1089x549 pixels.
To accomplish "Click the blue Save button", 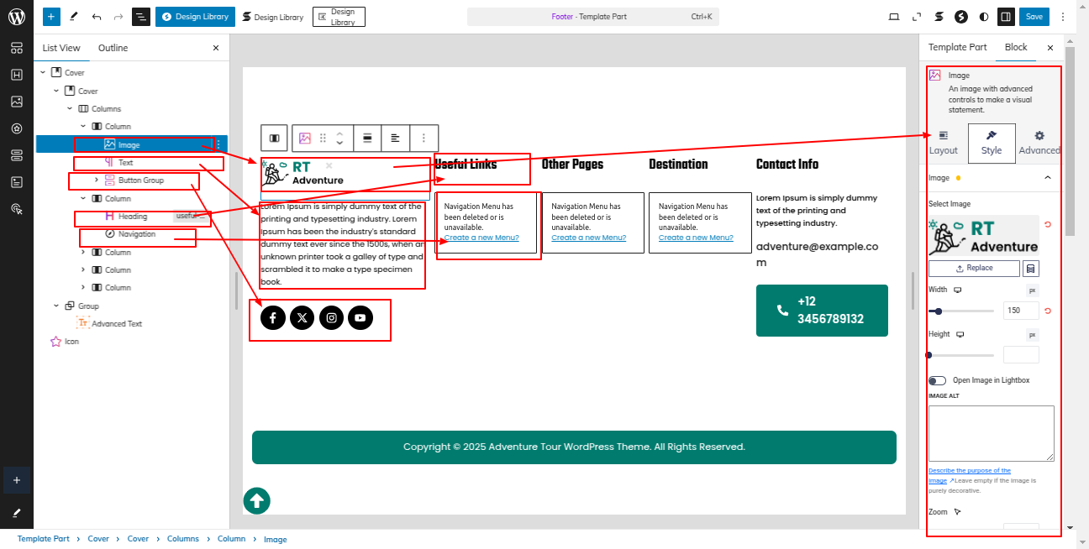I will (1034, 17).
